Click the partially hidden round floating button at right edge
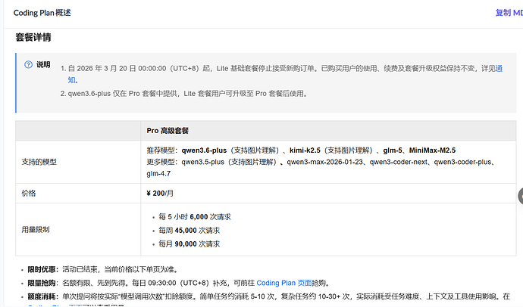Image resolution: width=523 pixels, height=307 pixels. coord(521,197)
